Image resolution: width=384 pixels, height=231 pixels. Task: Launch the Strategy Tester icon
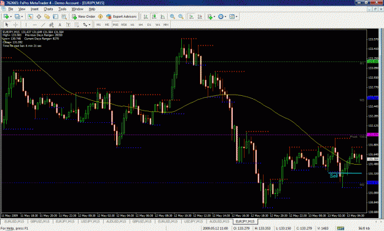64,17
